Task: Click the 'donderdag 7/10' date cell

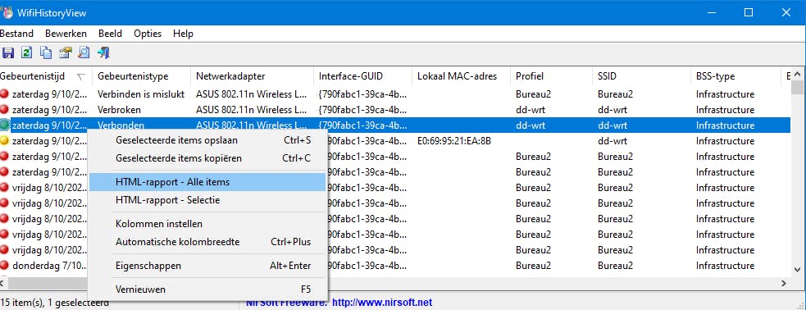Action: coord(49,266)
